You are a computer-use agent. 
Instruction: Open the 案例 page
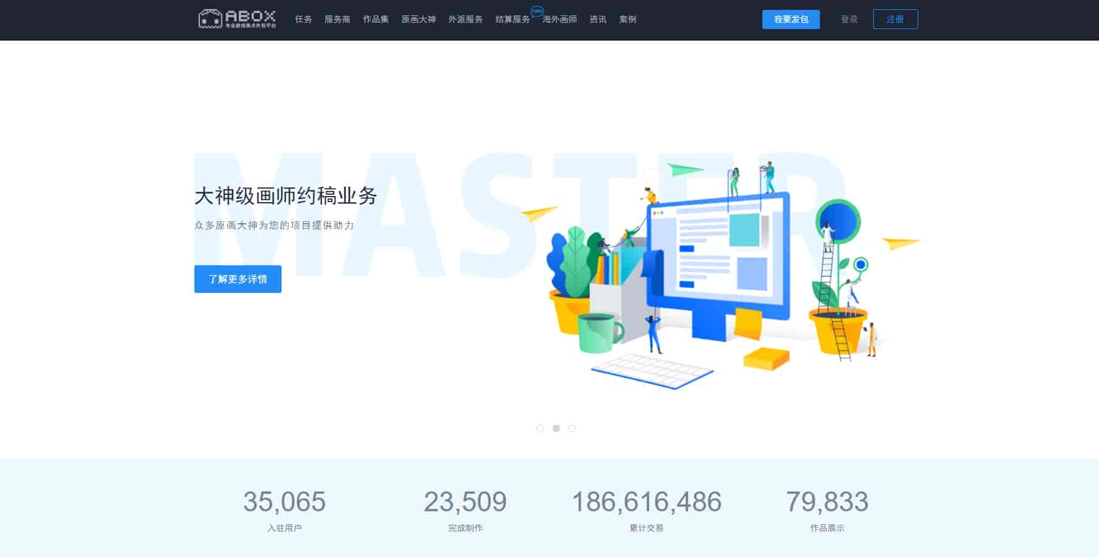click(x=627, y=19)
